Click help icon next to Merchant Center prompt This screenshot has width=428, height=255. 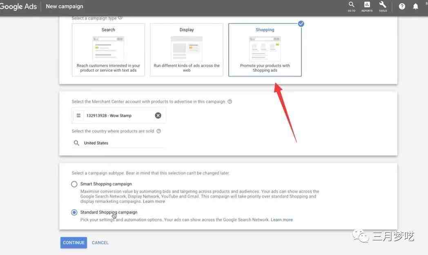230,102
